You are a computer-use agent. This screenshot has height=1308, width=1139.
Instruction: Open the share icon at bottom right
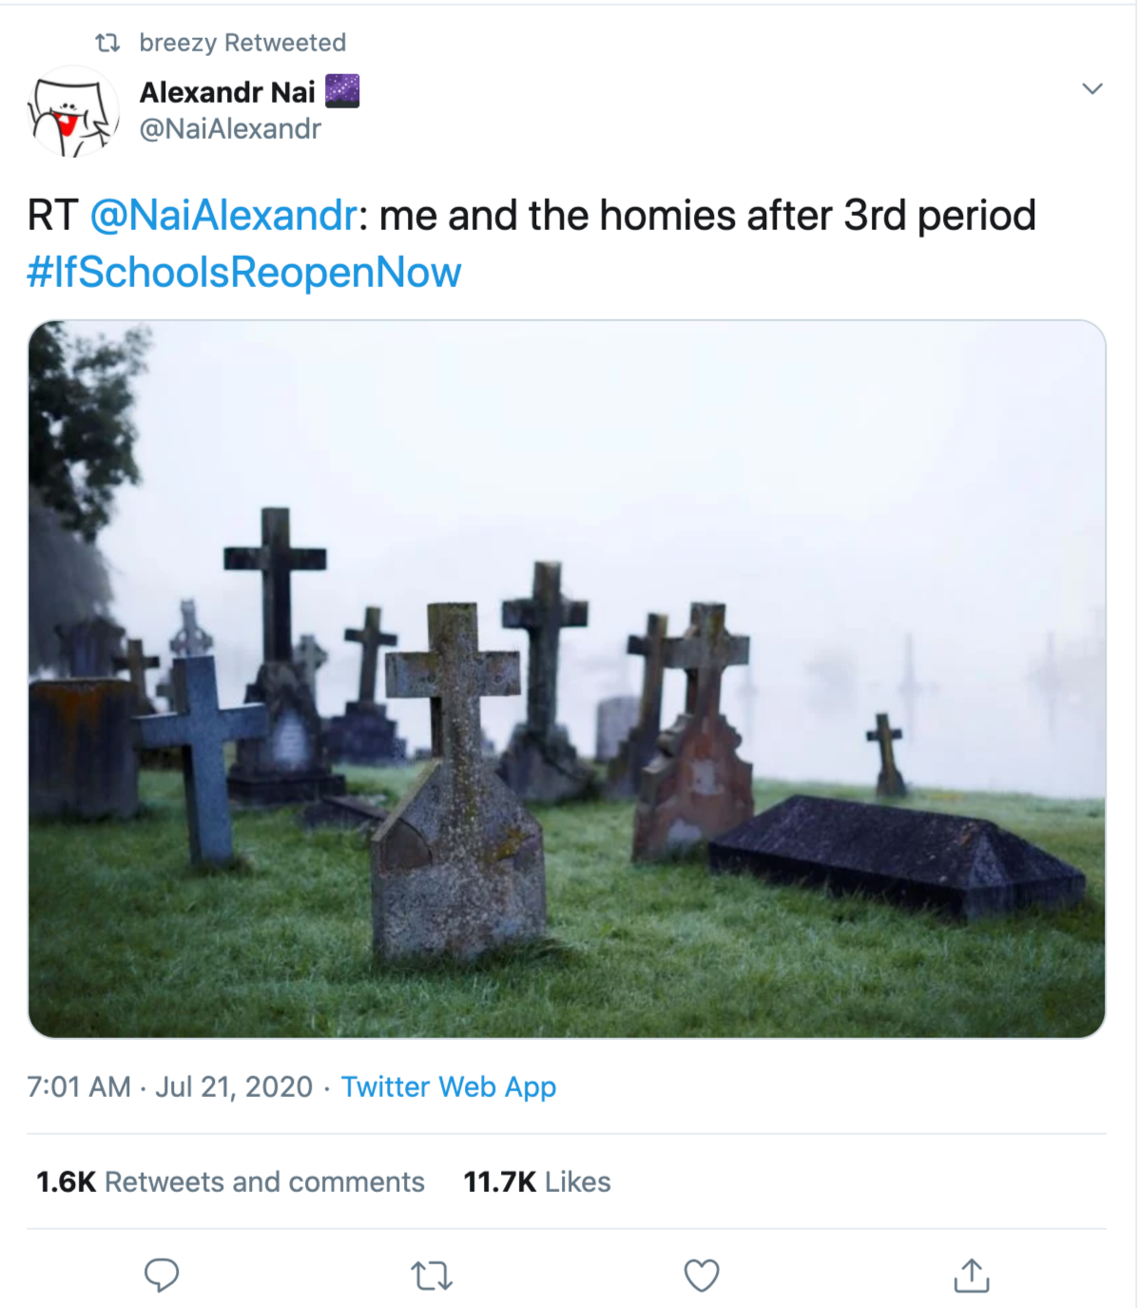tap(971, 1275)
